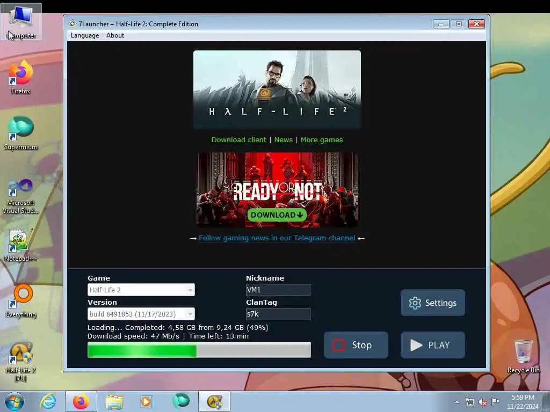Switch to 7Launcher Half-Life taskbar button
This screenshot has width=550, height=412.
tap(214, 401)
